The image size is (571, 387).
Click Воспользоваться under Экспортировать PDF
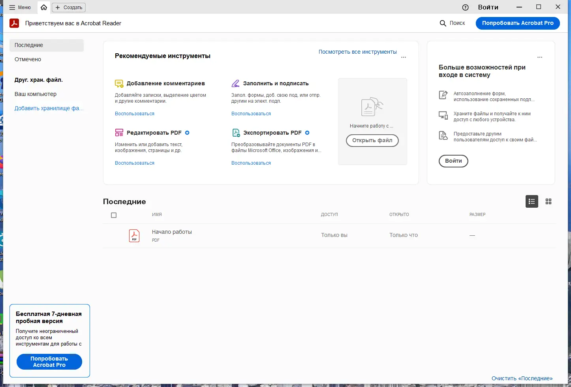point(251,163)
